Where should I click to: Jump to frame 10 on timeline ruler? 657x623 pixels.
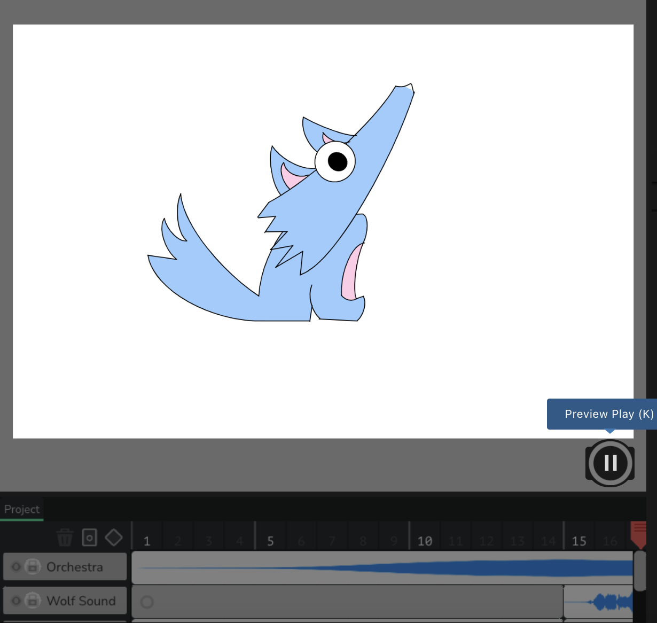tap(425, 541)
